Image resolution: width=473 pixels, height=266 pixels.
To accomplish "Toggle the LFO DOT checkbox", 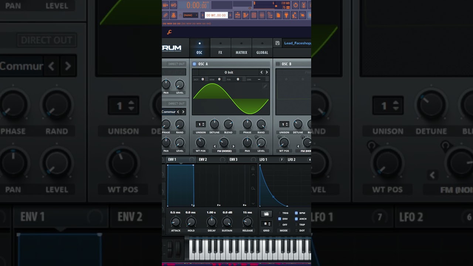I will click(x=296, y=231).
